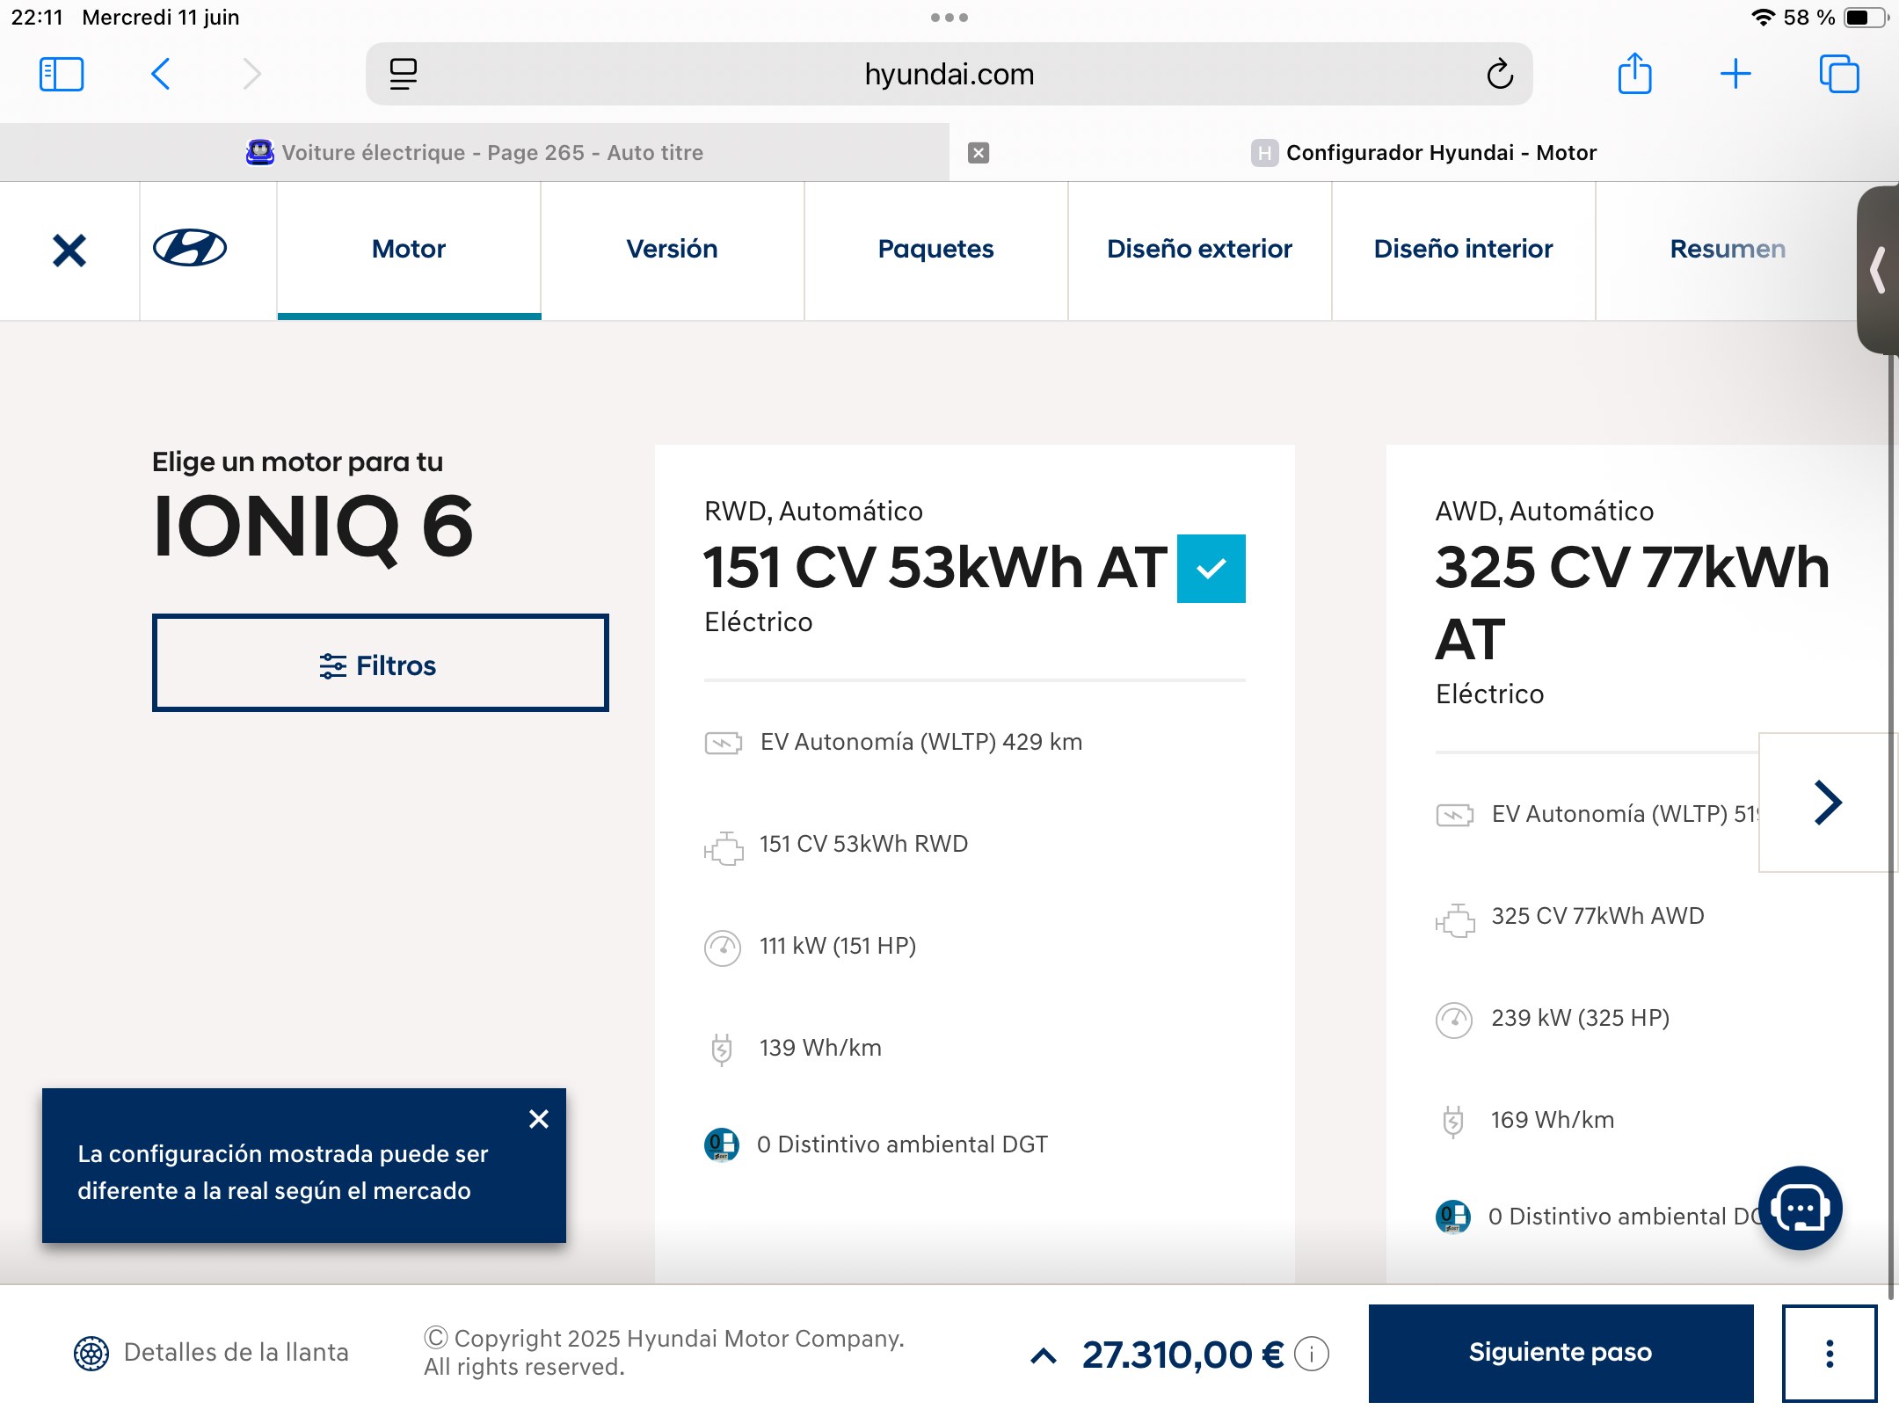The image size is (1899, 1424).
Task: Close the configurator with the X icon
Action: click(x=69, y=251)
